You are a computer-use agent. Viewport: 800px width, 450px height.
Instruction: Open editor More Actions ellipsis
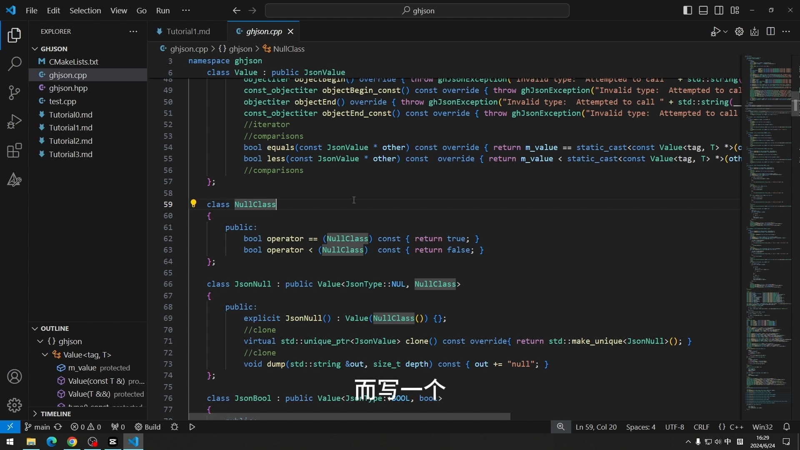click(786, 32)
